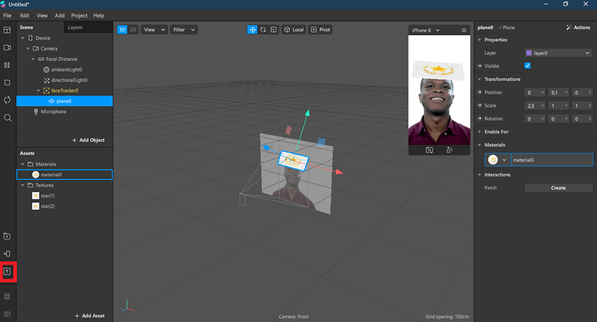
Task: Click patch arrow beside Position property
Action: [x=479, y=92]
